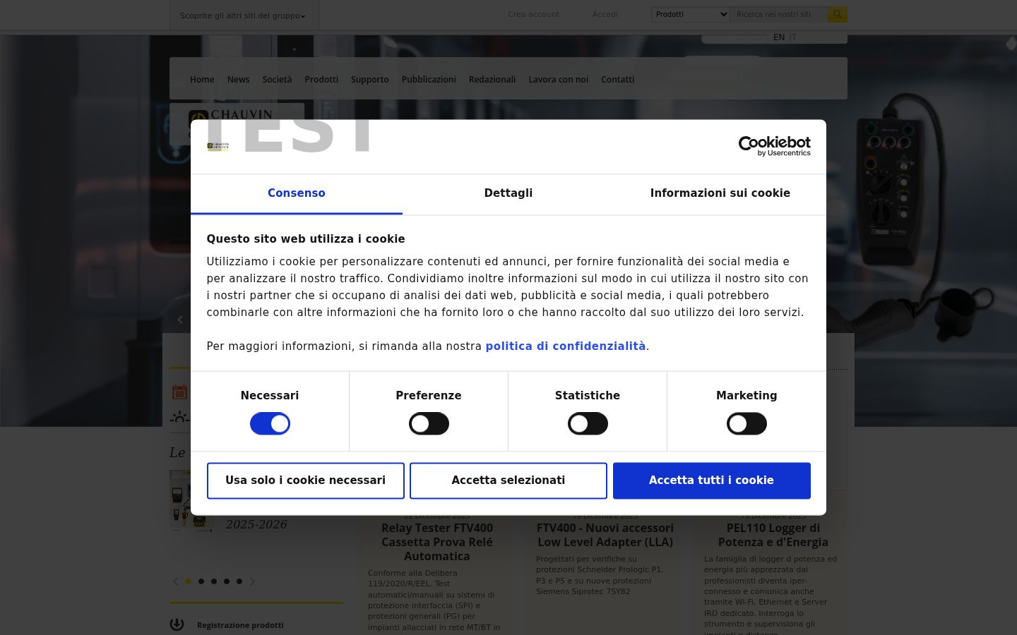Click the previous catalog carousel arrow
This screenshot has height=635, width=1017.
[175, 581]
